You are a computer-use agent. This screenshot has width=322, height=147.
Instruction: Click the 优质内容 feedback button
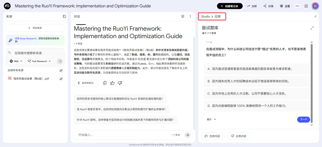point(213,136)
